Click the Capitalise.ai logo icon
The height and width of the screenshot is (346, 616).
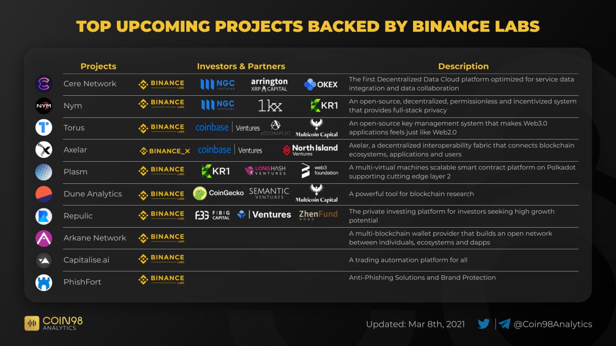pyautogui.click(x=44, y=260)
